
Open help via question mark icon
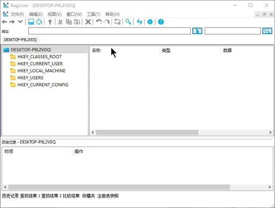[161, 22]
